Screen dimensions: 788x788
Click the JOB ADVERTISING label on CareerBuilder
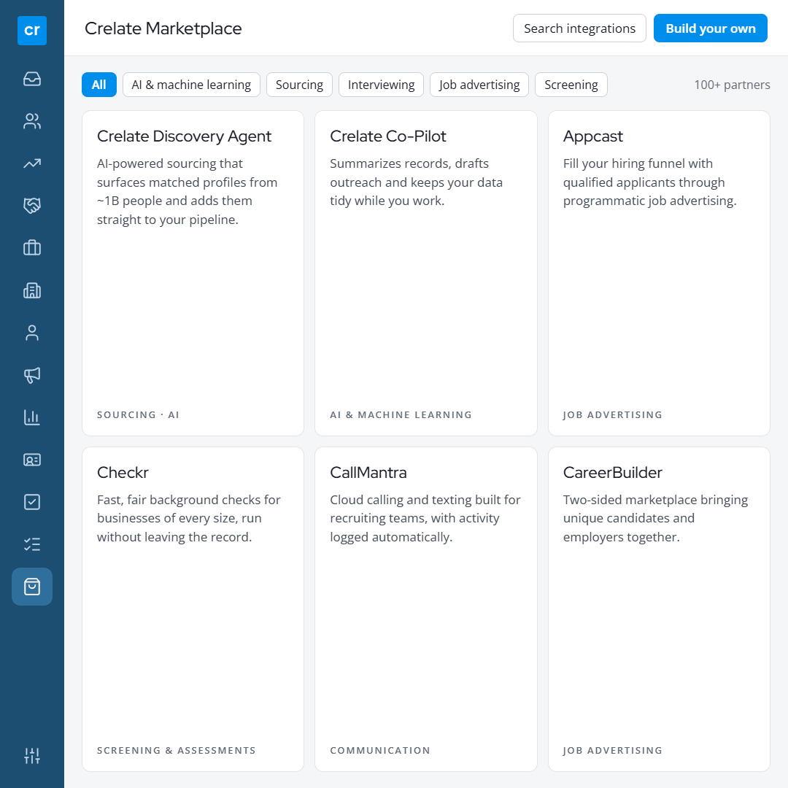coord(613,750)
